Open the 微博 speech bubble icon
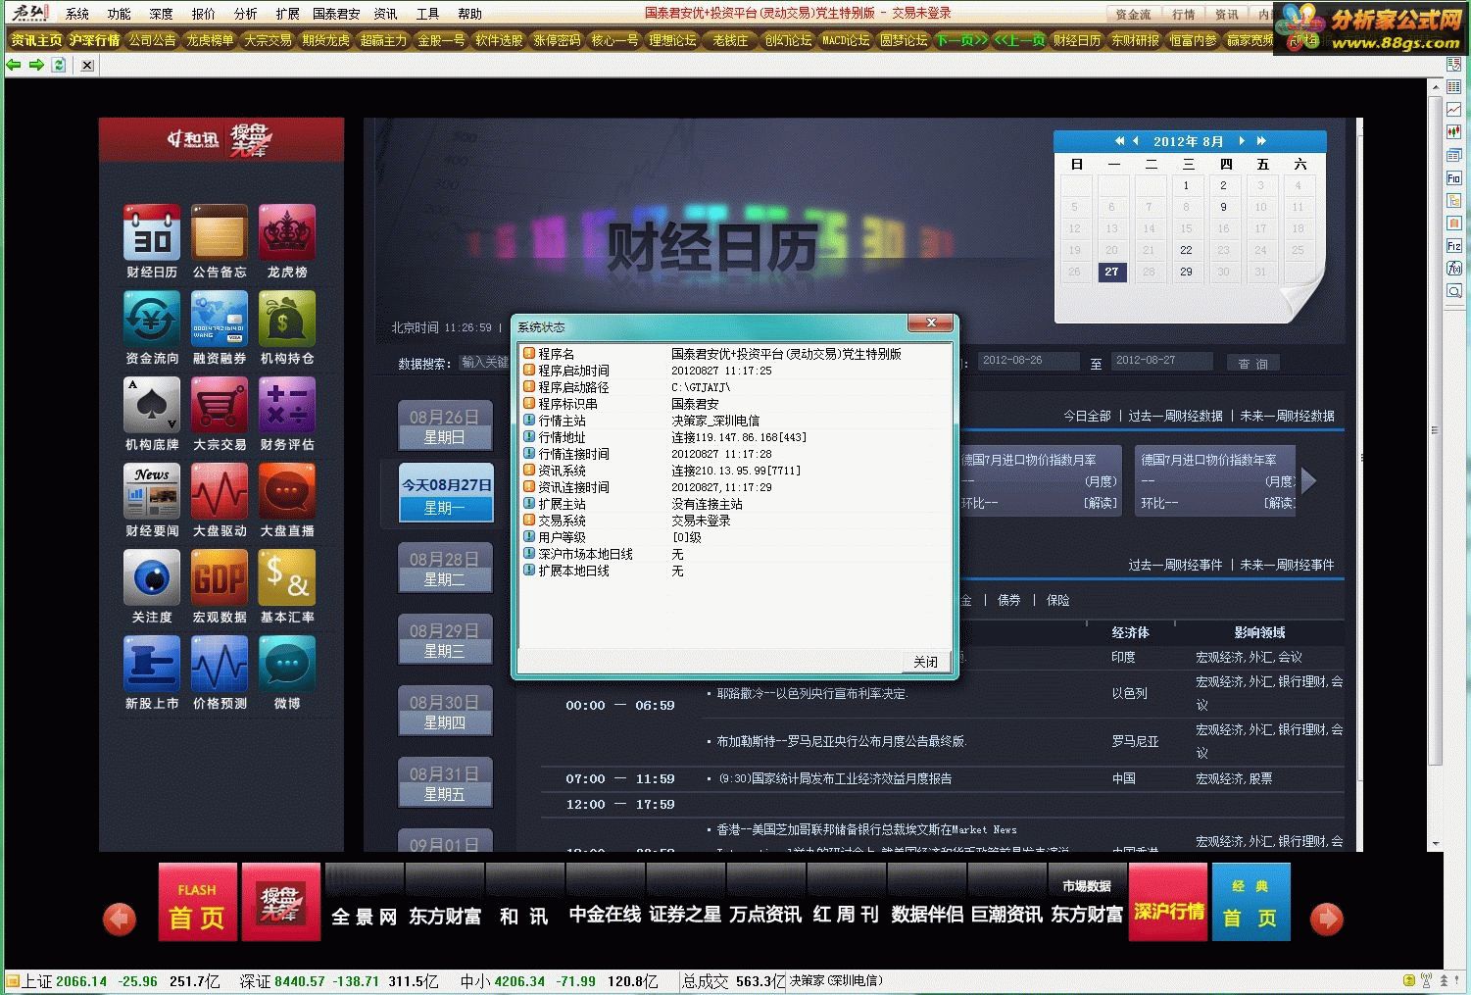Viewport: 1471px width, 995px height. (287, 665)
